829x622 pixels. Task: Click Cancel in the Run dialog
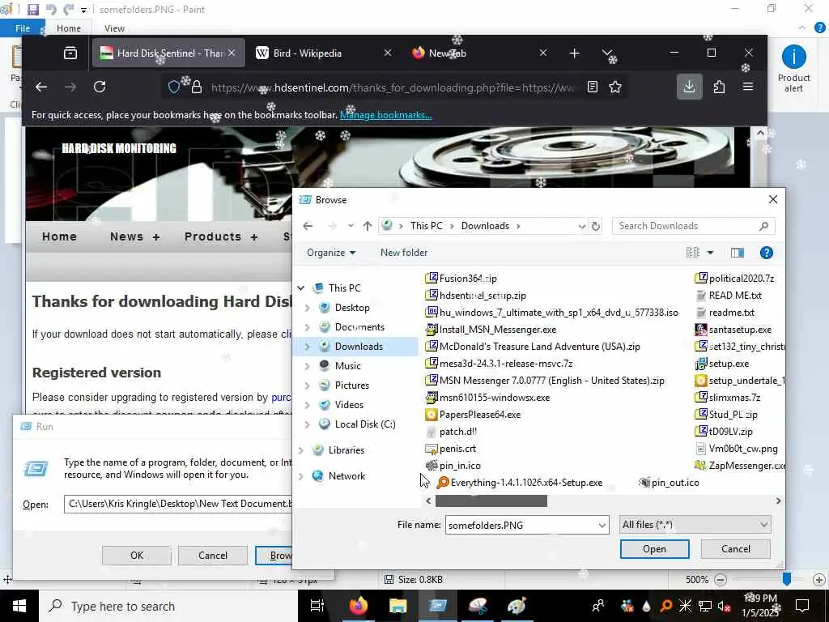[x=213, y=556]
